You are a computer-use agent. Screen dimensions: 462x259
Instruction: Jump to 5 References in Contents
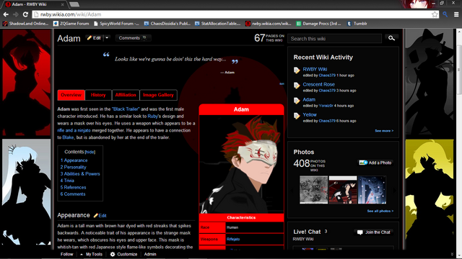[x=74, y=187]
